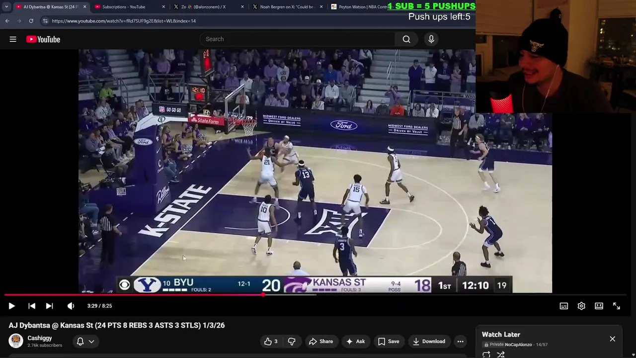Click the video title text
Screen dimensions: 636x358
click(117, 325)
